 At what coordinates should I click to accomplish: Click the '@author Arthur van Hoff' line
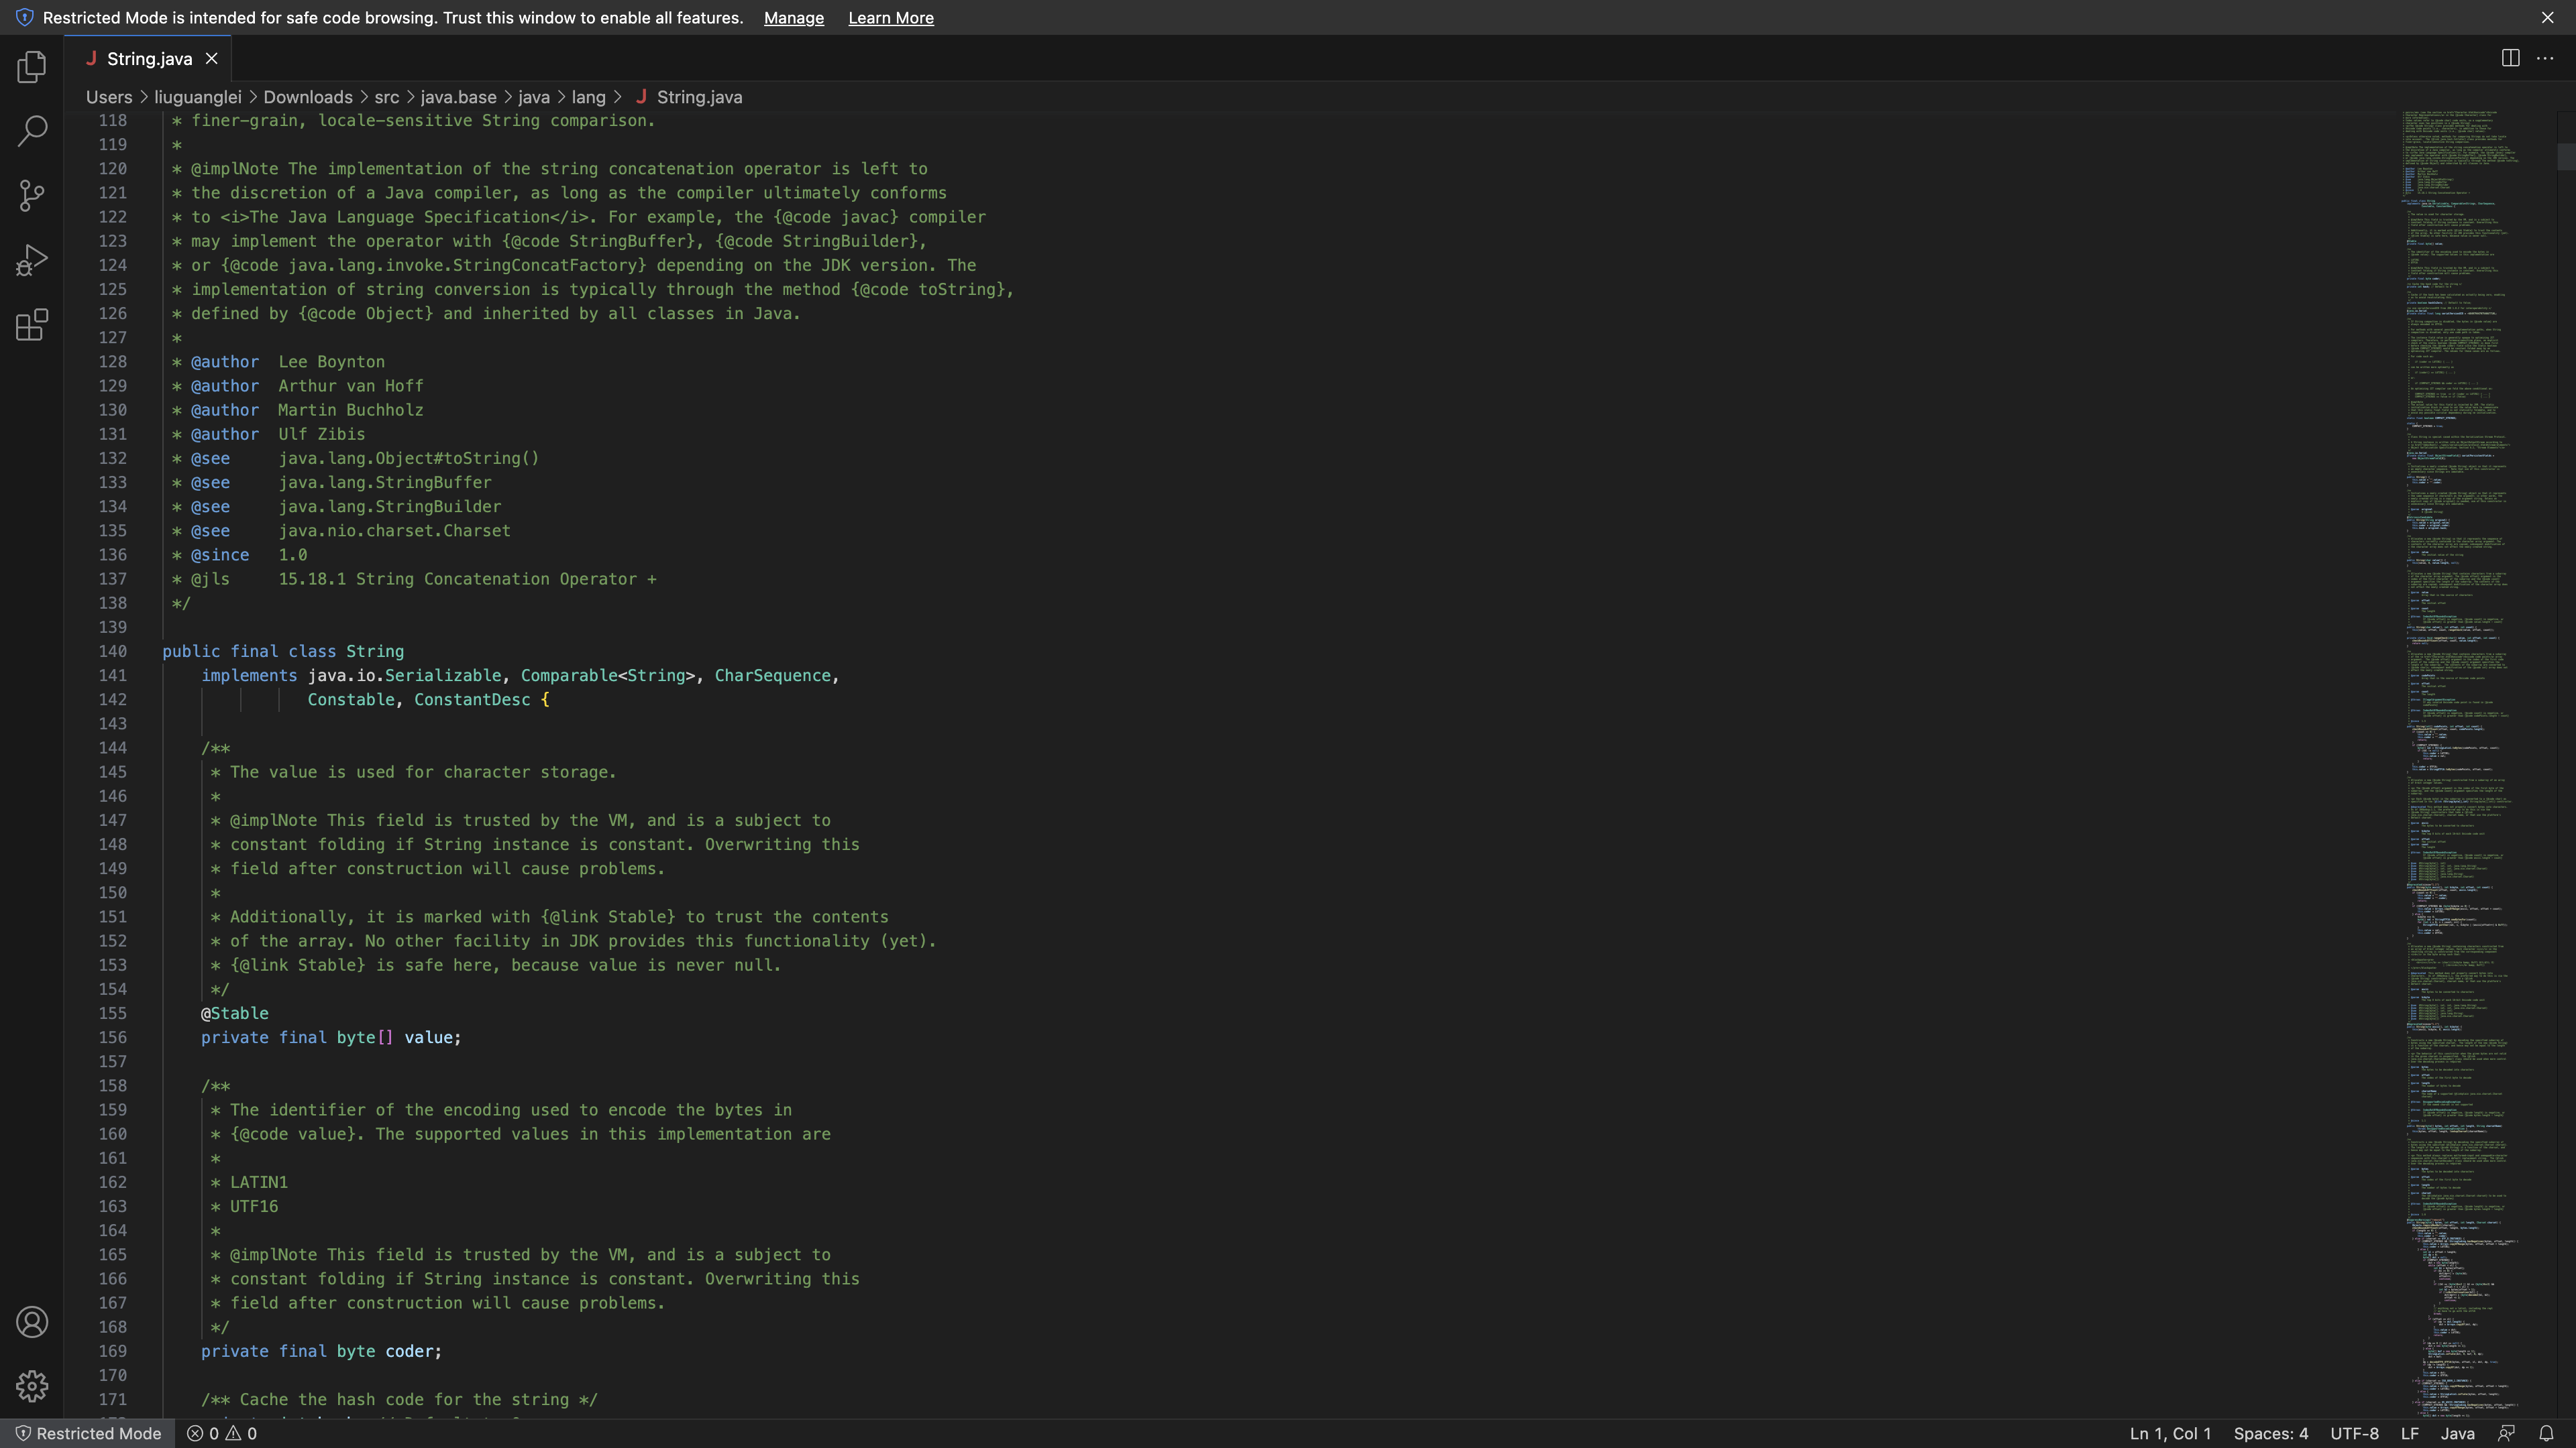click(298, 385)
